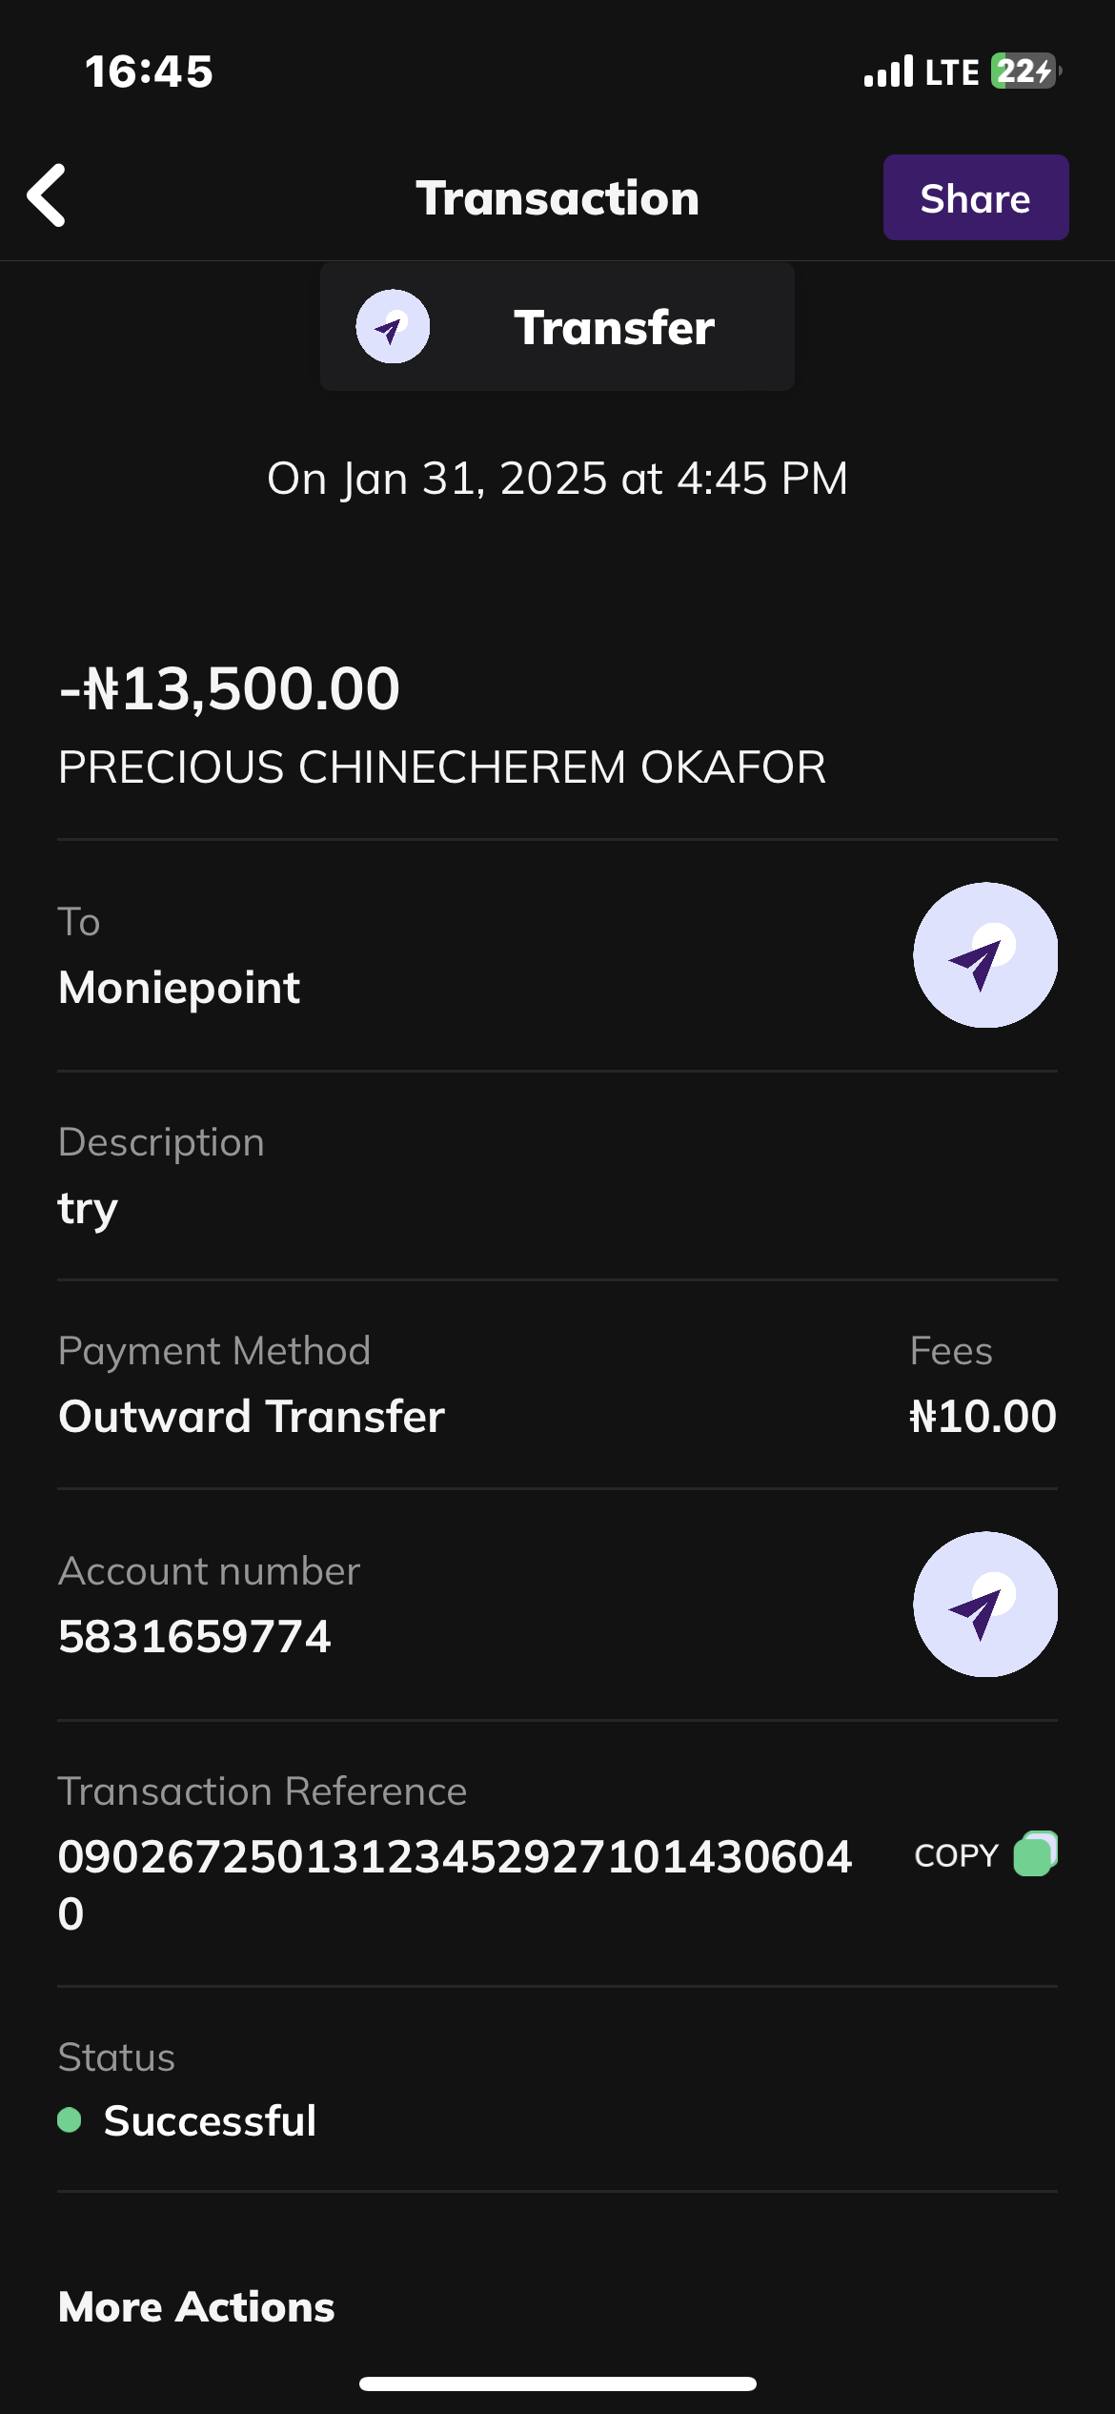Tap the ₦10.00 fees value
This screenshot has width=1115, height=2414.
(983, 1417)
